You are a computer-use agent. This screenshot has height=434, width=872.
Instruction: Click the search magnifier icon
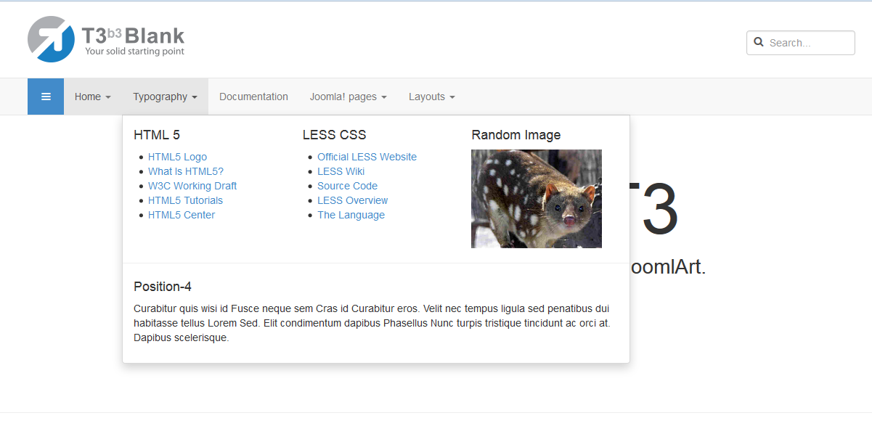[x=759, y=42]
